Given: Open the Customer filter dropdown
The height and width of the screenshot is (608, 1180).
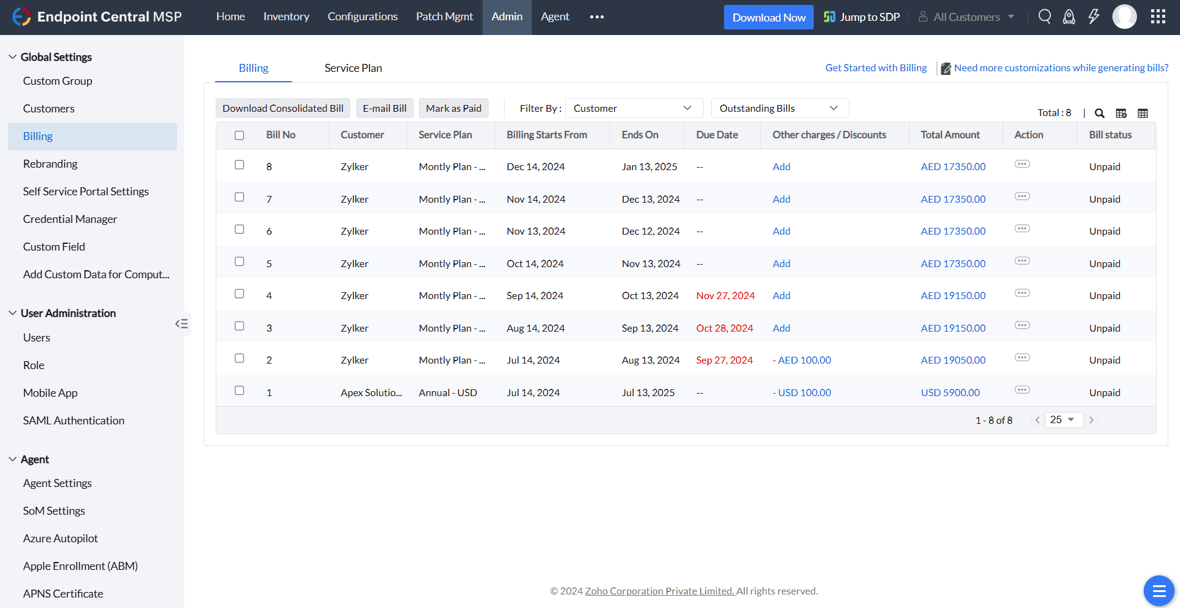Looking at the screenshot, I should point(633,108).
